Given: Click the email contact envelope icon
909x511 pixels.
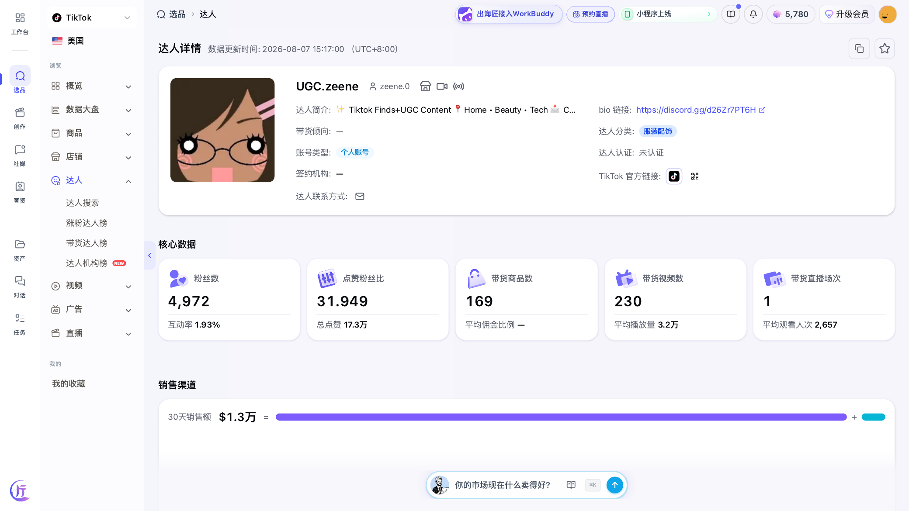Looking at the screenshot, I should [360, 196].
